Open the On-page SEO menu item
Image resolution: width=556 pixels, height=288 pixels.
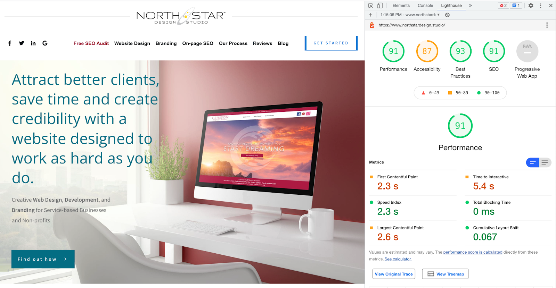(x=198, y=43)
